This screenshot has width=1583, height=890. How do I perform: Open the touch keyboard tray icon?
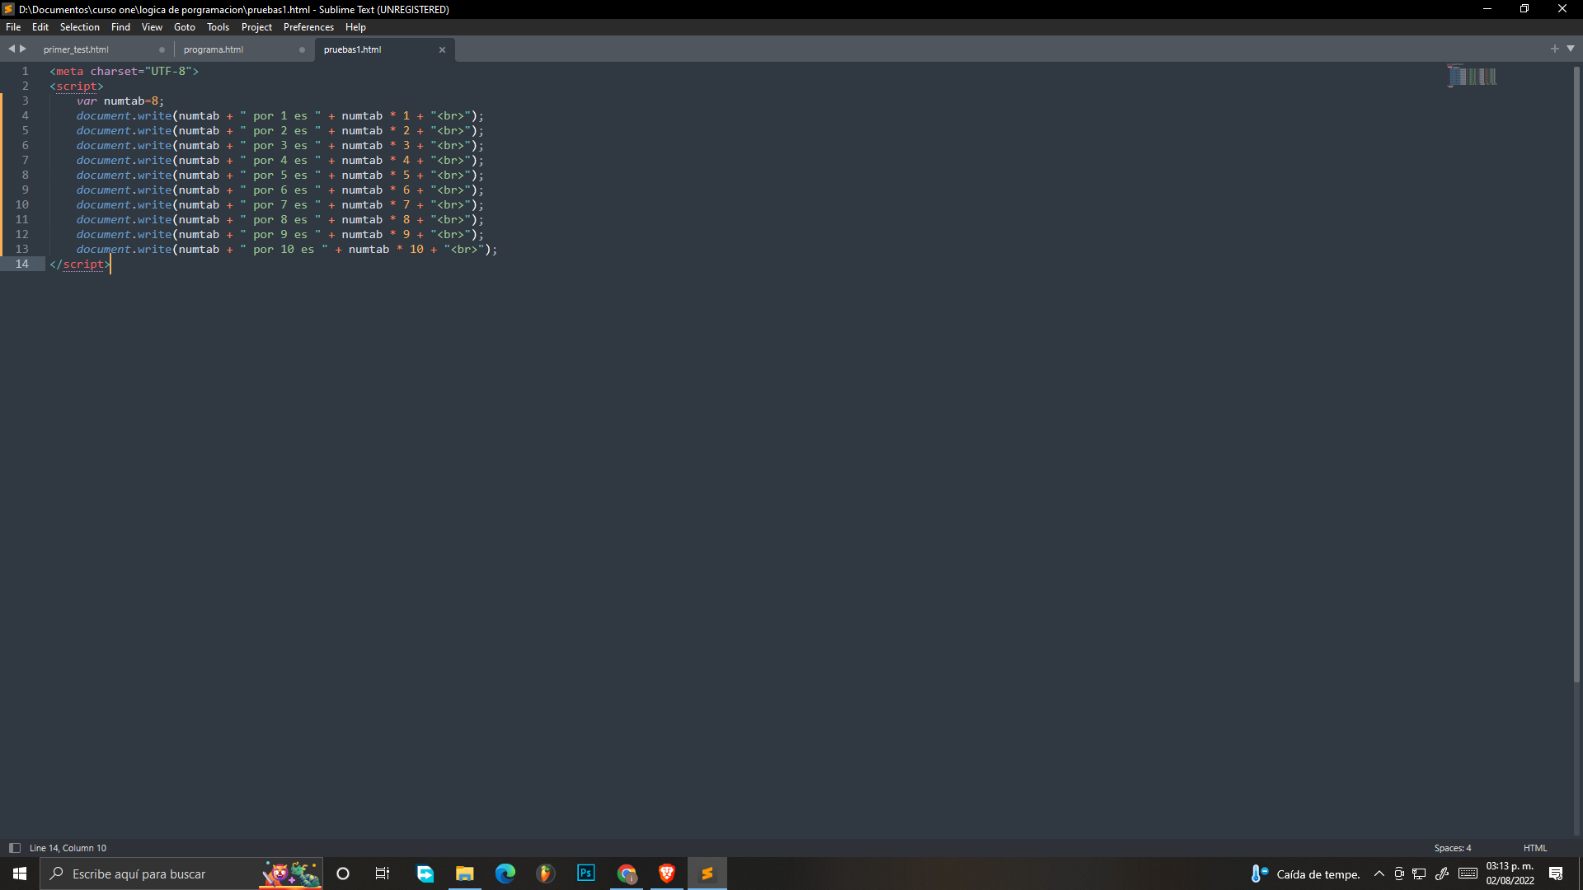coord(1468,874)
